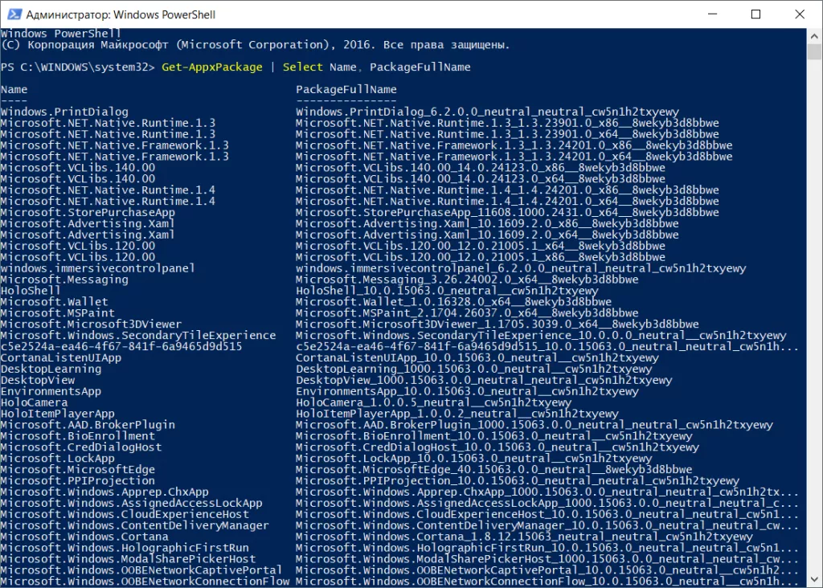Click EnvironmentsApp name entry
Screen dimensions: 823x588
point(51,391)
